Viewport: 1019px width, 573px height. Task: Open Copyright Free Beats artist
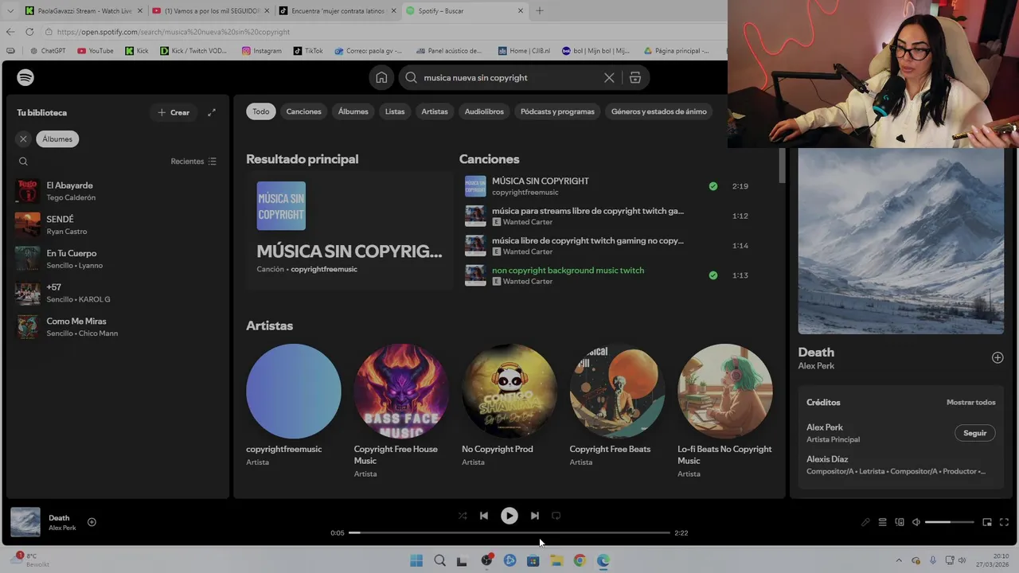(617, 391)
